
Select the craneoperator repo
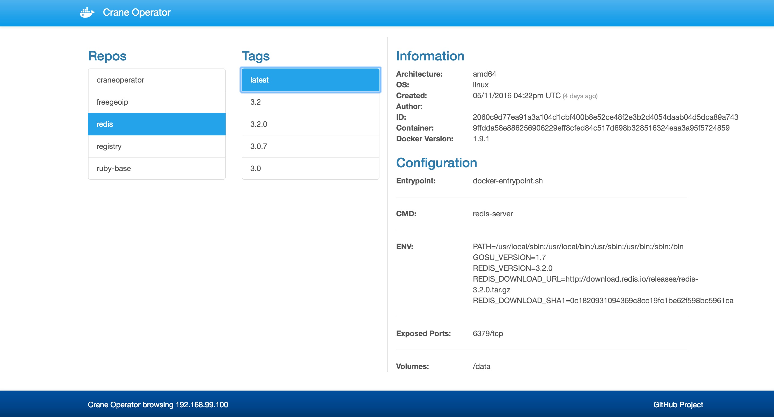[157, 80]
